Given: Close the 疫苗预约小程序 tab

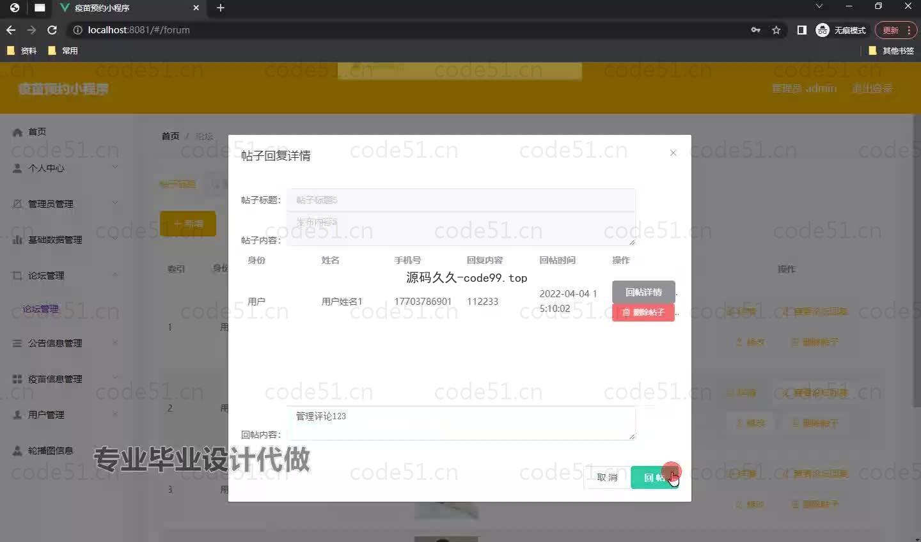Looking at the screenshot, I should 196,8.
